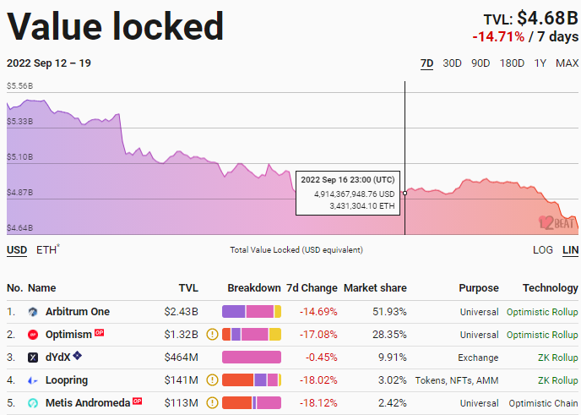This screenshot has height=415, width=581.
Task: Click the -0.45% change value
Action: [321, 358]
